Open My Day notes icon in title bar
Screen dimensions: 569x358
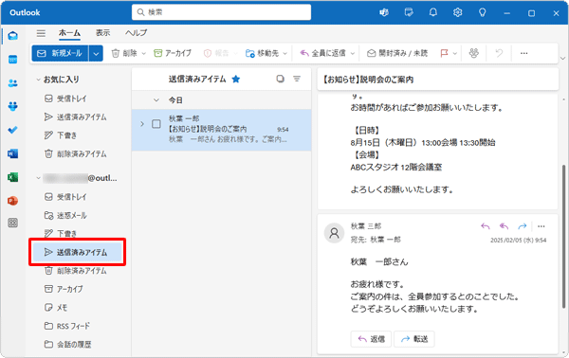tap(409, 12)
